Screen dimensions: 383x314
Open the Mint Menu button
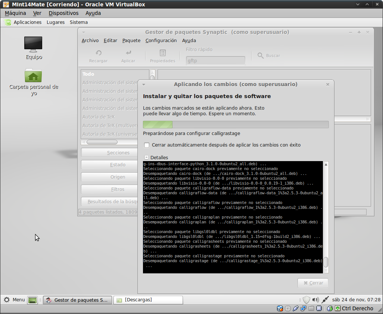(x=14, y=300)
